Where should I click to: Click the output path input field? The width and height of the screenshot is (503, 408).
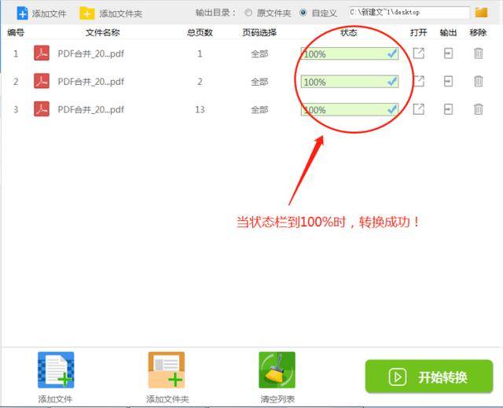(x=409, y=13)
